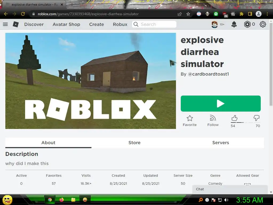Click the browser address bar URL
Screen dimensions: 273x205
click(x=88, y=14)
